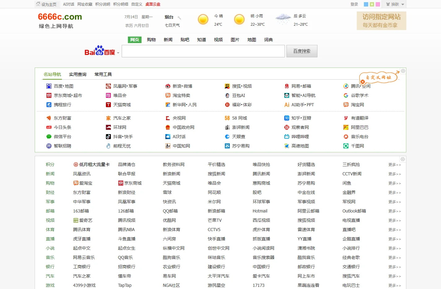Image resolution: width=441 pixels, height=289 pixels.
Task: Open 腾讯视频 in the video row
Action: [127, 220]
